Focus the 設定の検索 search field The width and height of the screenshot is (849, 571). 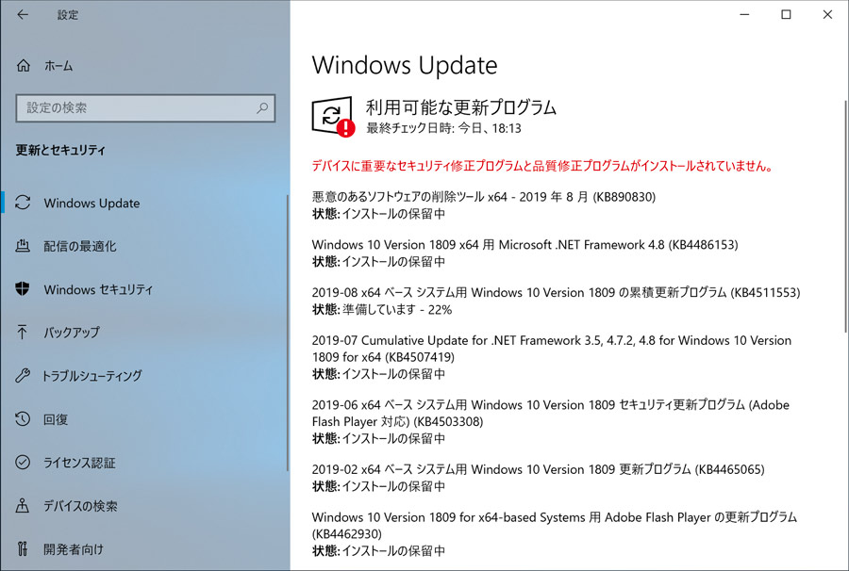[x=145, y=108]
